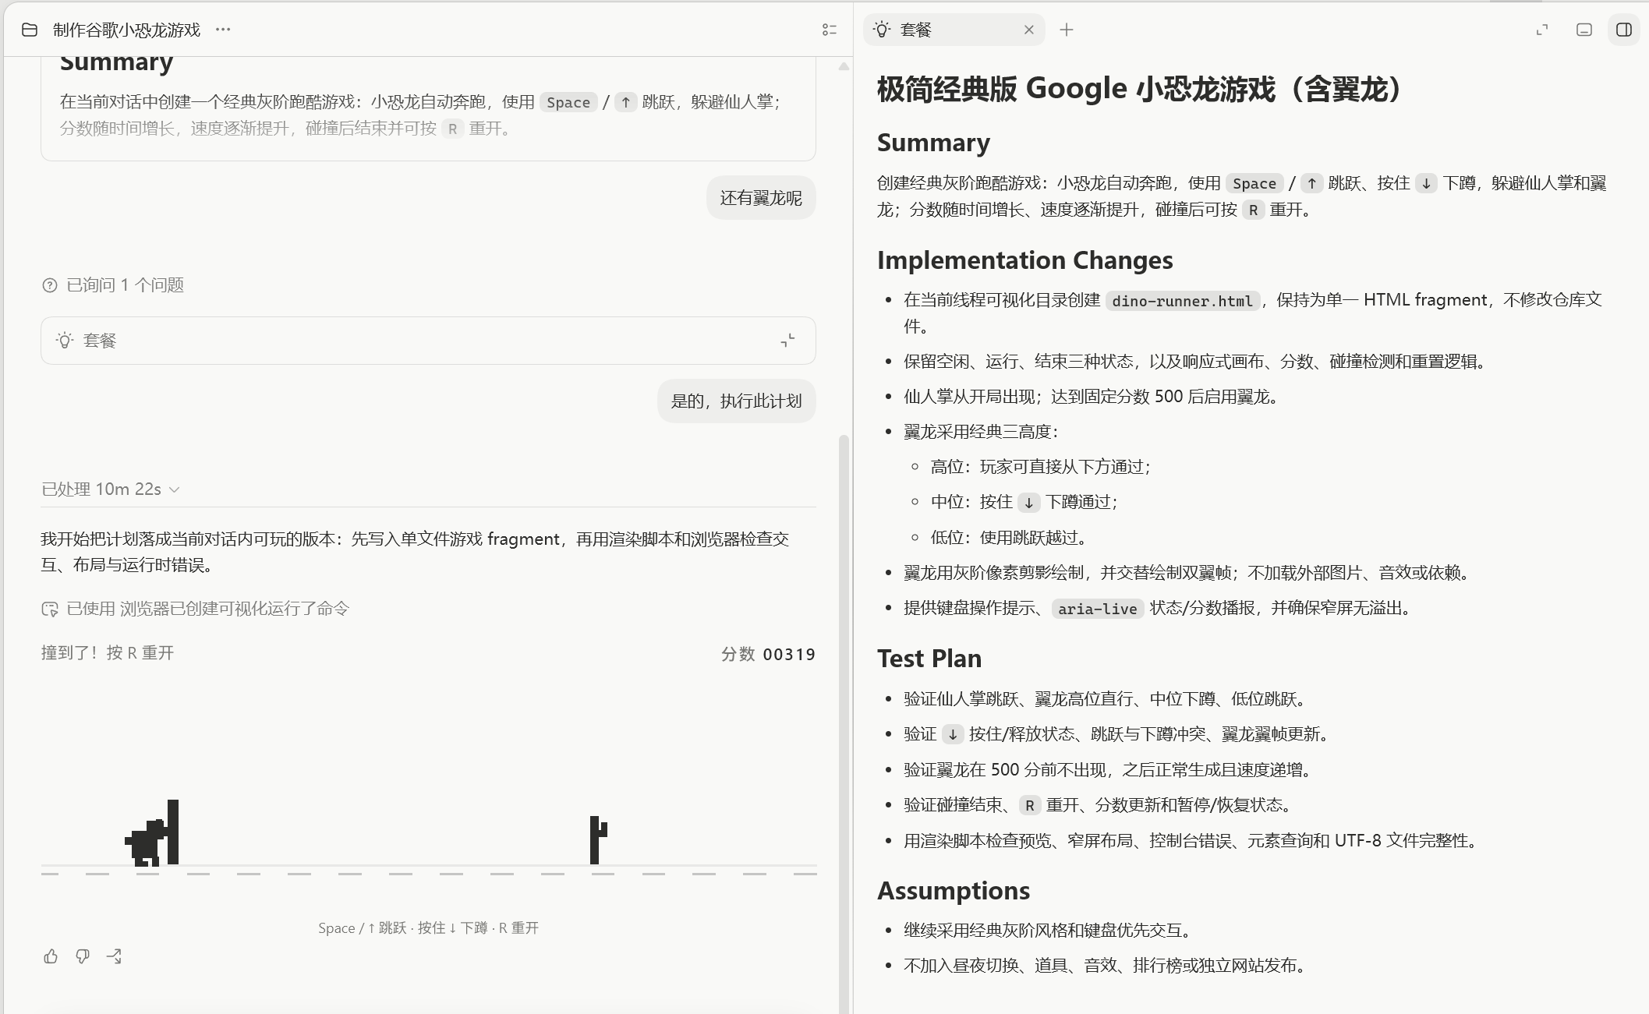Give the response a thumbs up

coord(51,956)
